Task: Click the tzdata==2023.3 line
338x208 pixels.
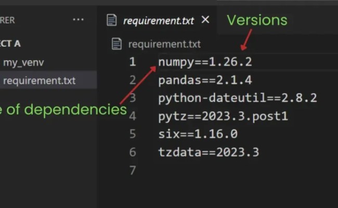Action: [209, 152]
